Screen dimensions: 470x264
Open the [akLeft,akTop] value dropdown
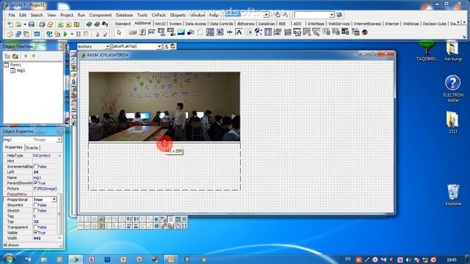click(x=159, y=46)
